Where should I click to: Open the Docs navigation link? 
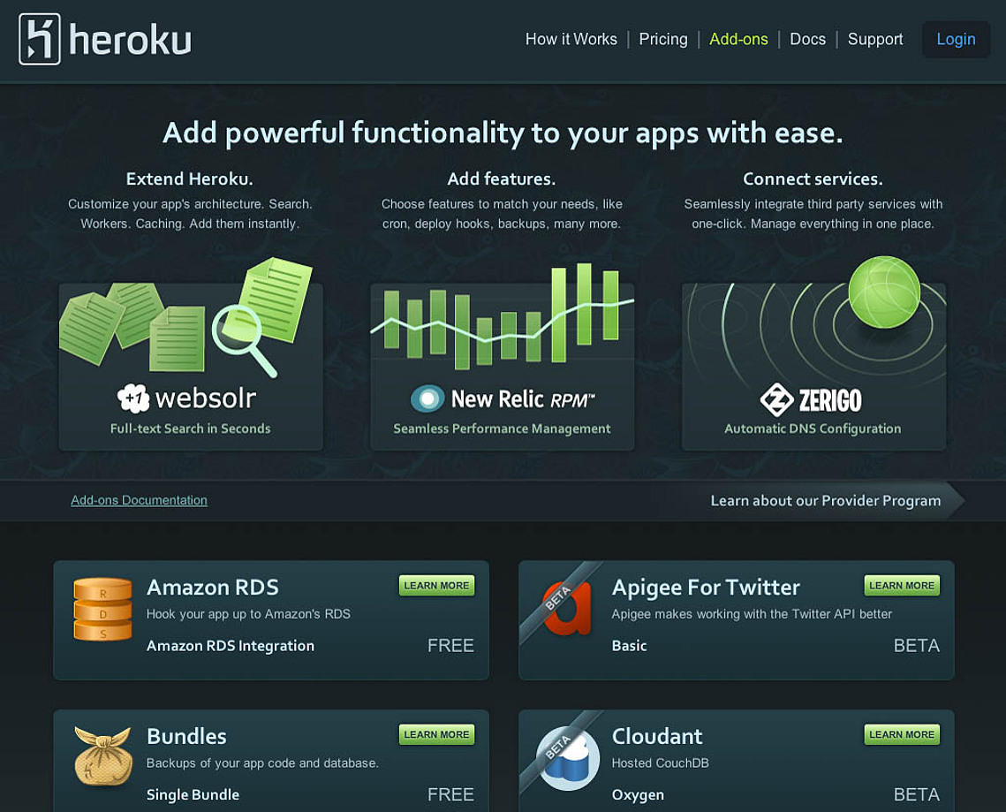pos(808,39)
